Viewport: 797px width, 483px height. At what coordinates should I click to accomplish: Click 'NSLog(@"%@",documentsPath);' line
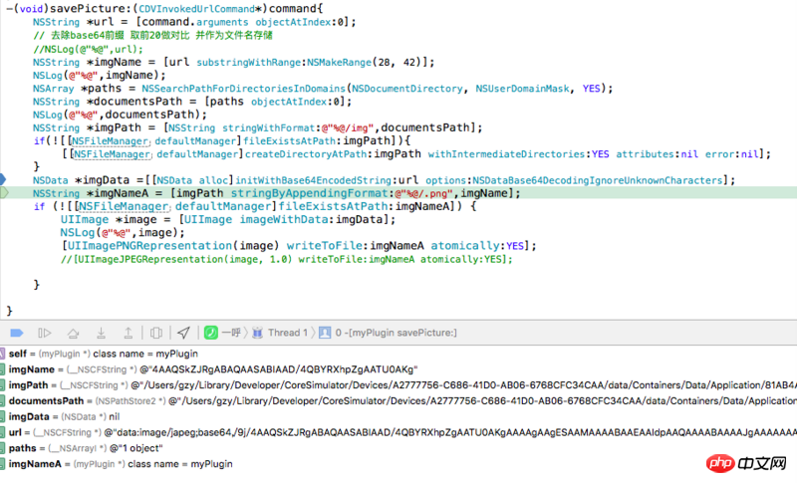click(120, 115)
